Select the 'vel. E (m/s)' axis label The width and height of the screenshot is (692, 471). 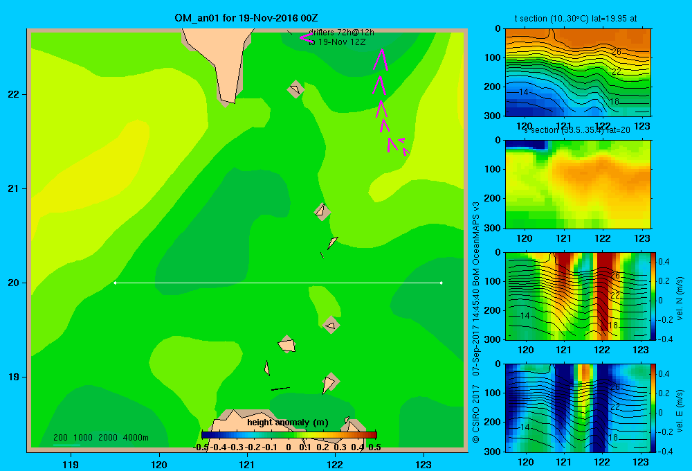point(680,411)
